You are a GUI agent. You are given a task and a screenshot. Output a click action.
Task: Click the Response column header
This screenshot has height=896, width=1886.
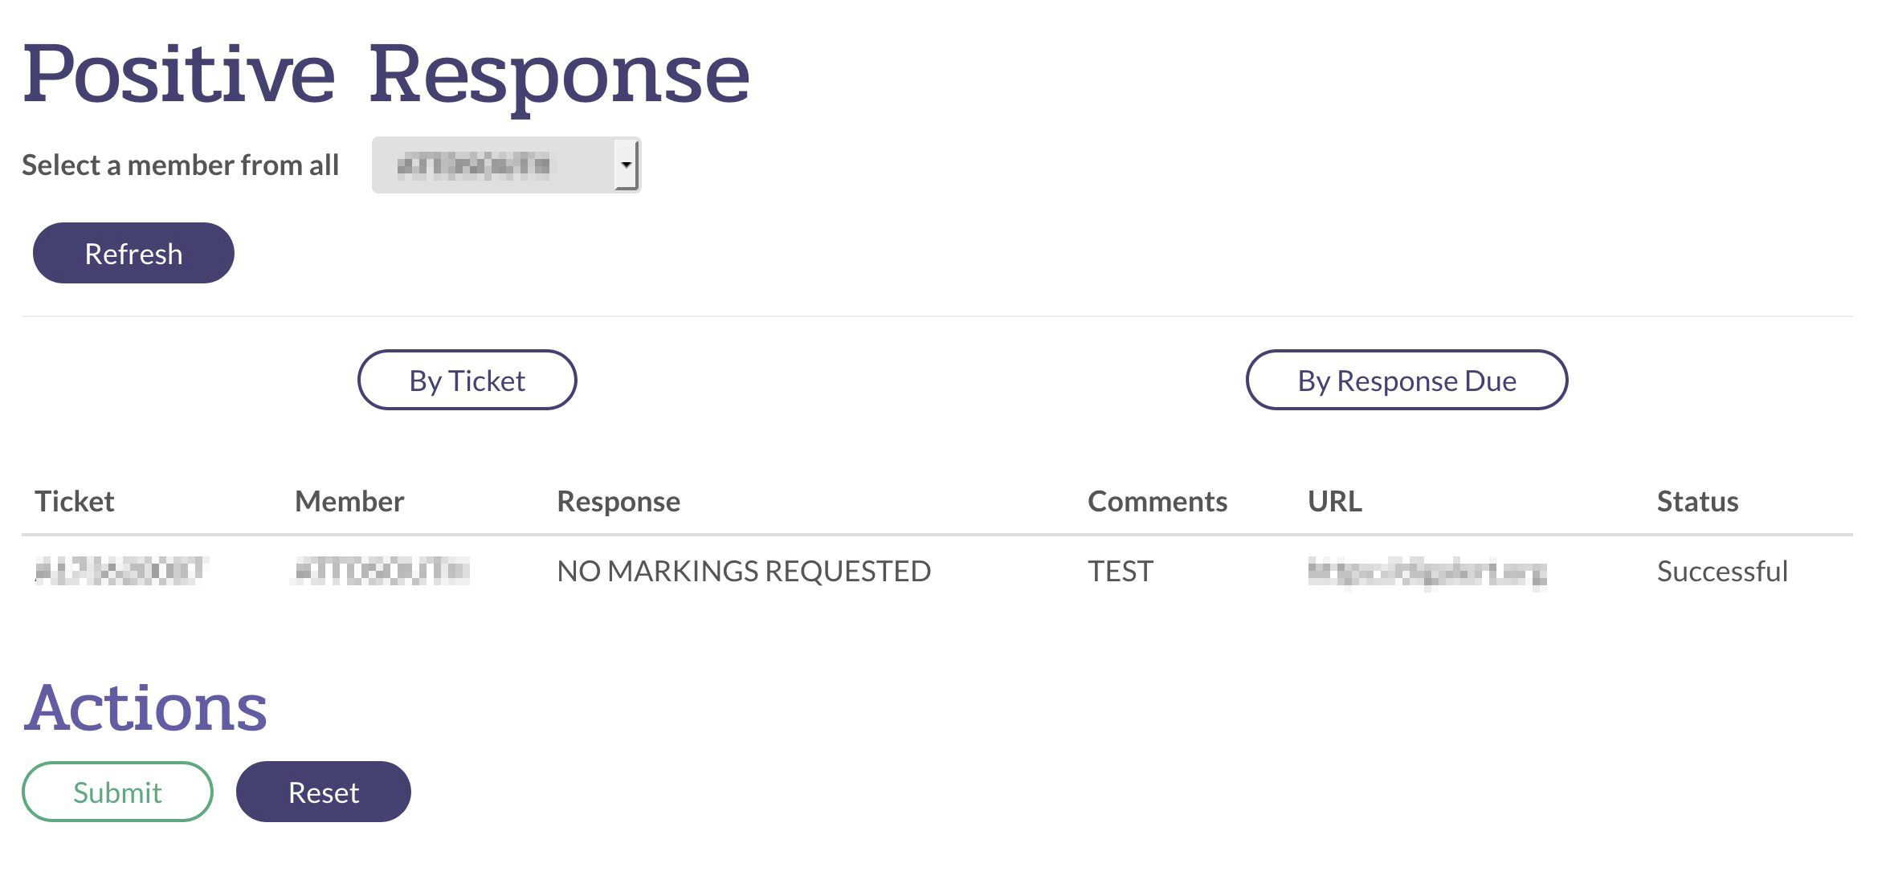pos(618,502)
